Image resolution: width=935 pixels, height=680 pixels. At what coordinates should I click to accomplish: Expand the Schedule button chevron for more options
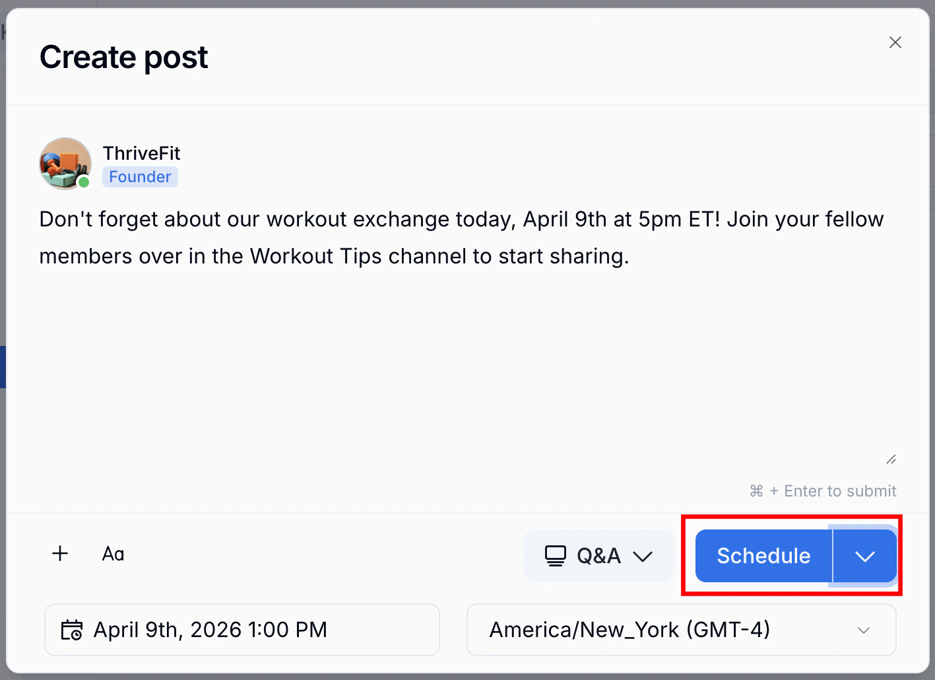[x=864, y=555]
